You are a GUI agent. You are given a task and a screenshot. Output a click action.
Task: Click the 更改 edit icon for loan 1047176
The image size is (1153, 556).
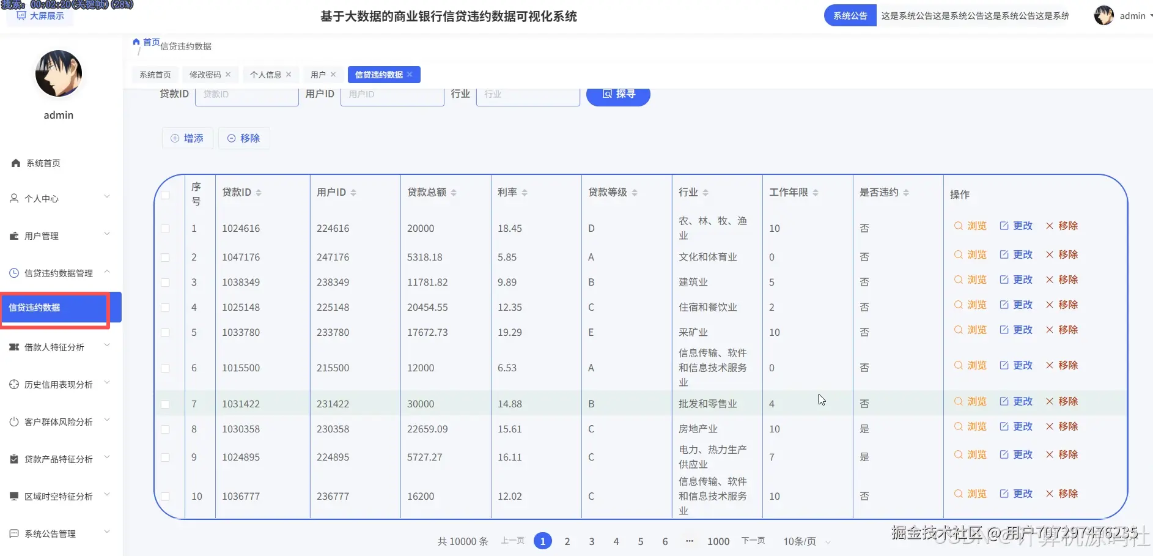click(x=1004, y=254)
